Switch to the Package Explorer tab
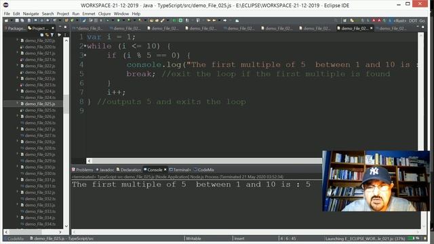Screen dimensions: 434x244 15,28
